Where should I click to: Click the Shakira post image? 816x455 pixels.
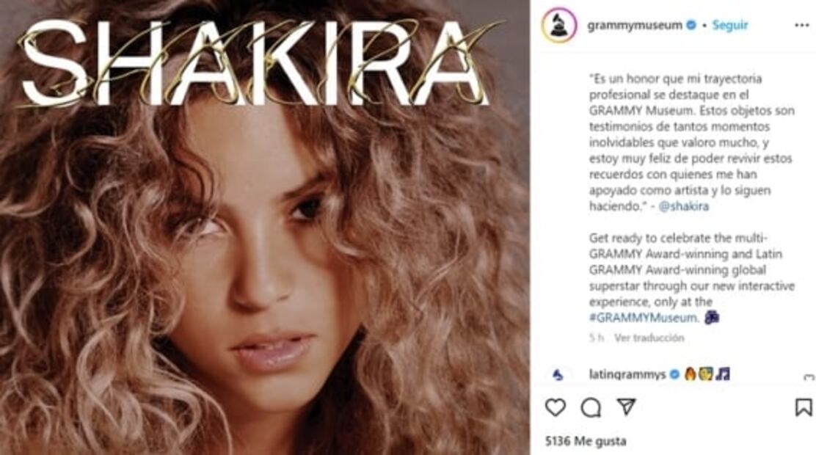pos(265,227)
